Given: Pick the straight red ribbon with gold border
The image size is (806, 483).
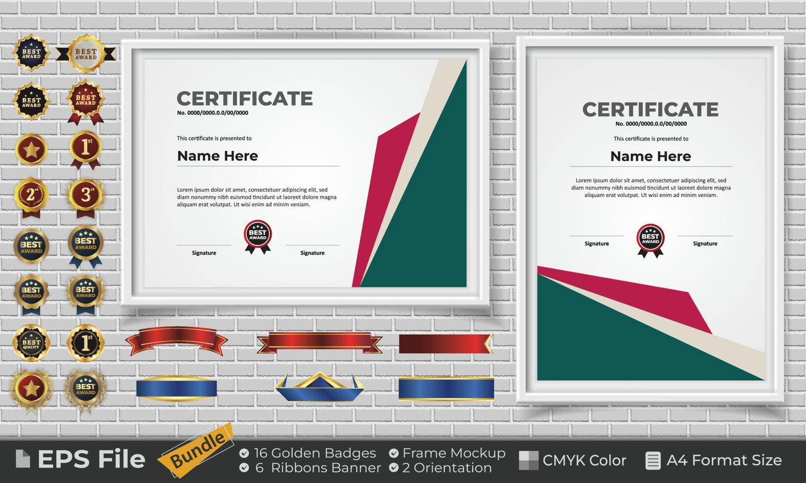Looking at the screenshot, I should point(320,343).
